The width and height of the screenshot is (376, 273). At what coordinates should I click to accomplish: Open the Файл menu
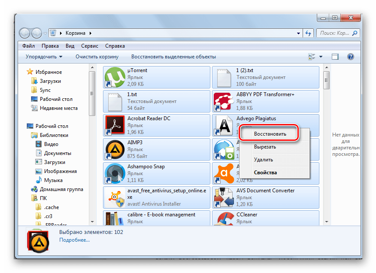coord(28,46)
